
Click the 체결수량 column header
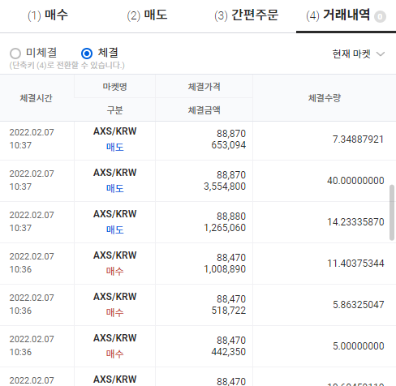325,98
